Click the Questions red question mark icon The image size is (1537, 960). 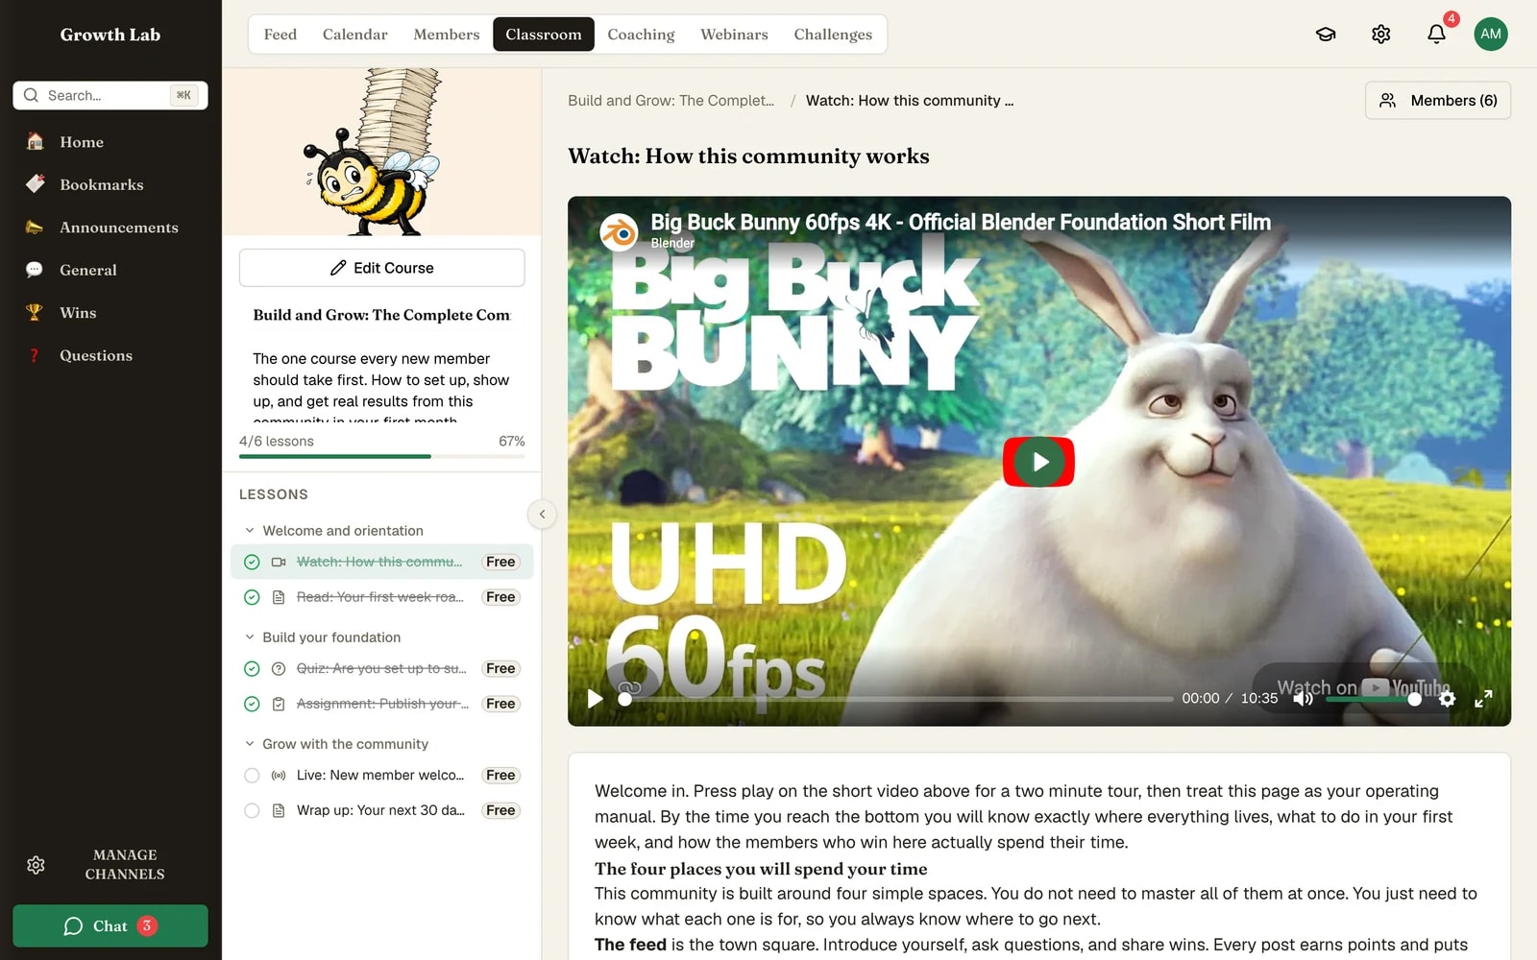click(35, 355)
